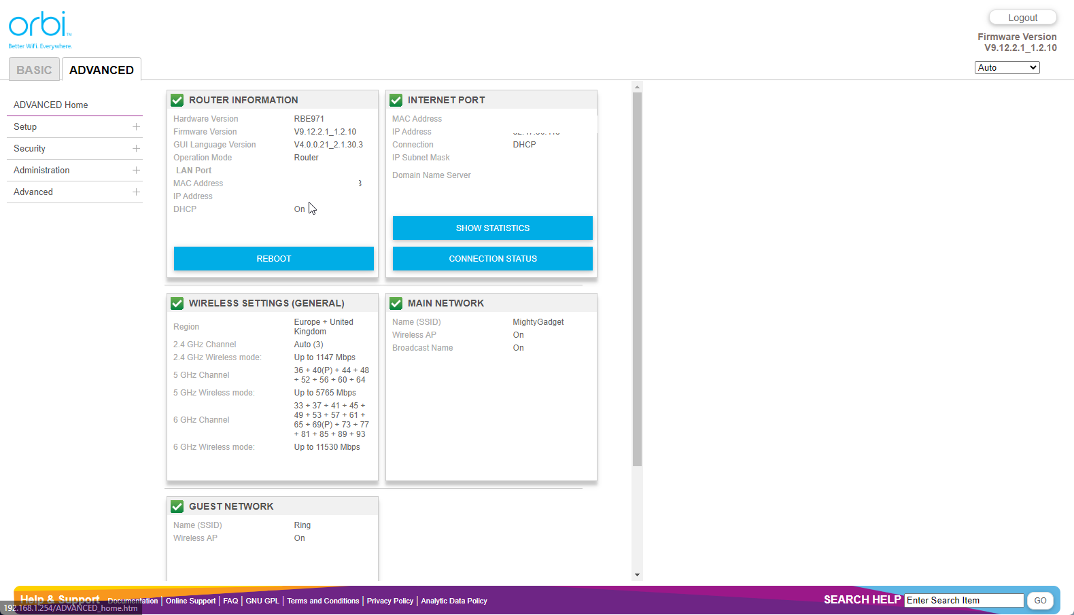Click the Wireless Settings green checkmark icon

177,303
